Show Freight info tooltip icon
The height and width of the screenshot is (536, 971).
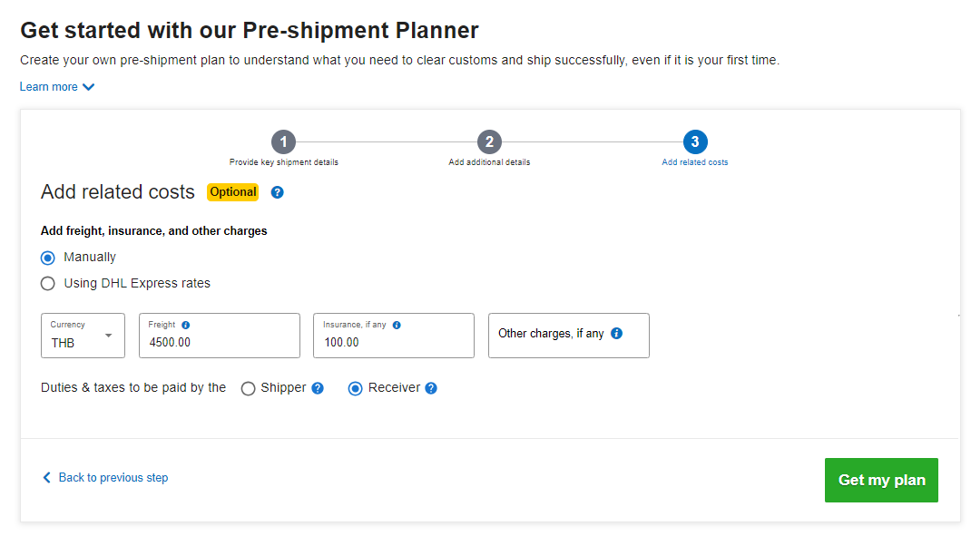click(x=186, y=325)
